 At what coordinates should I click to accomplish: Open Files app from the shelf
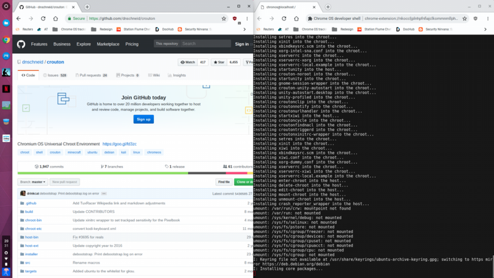click(x=6, y=23)
